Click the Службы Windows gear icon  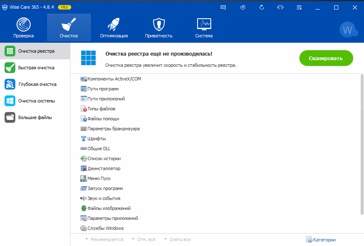84,228
